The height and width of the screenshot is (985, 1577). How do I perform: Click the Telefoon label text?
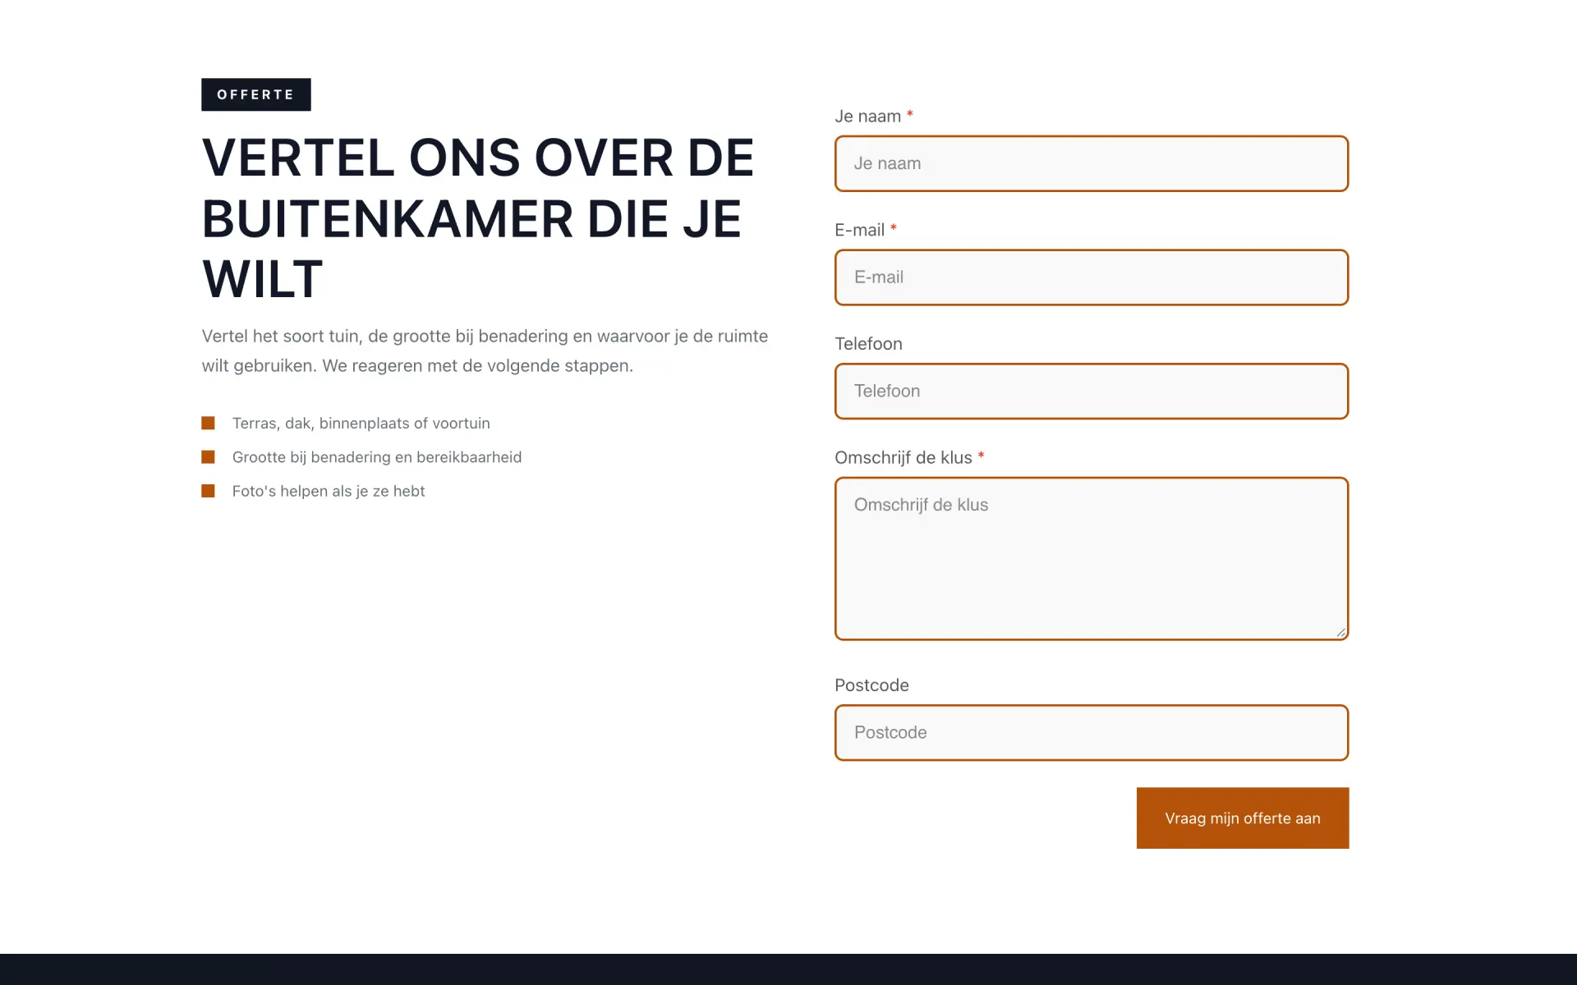tap(868, 344)
